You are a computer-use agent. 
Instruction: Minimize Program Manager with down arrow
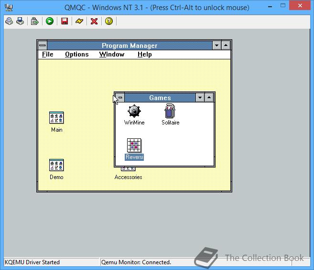[x=217, y=45]
